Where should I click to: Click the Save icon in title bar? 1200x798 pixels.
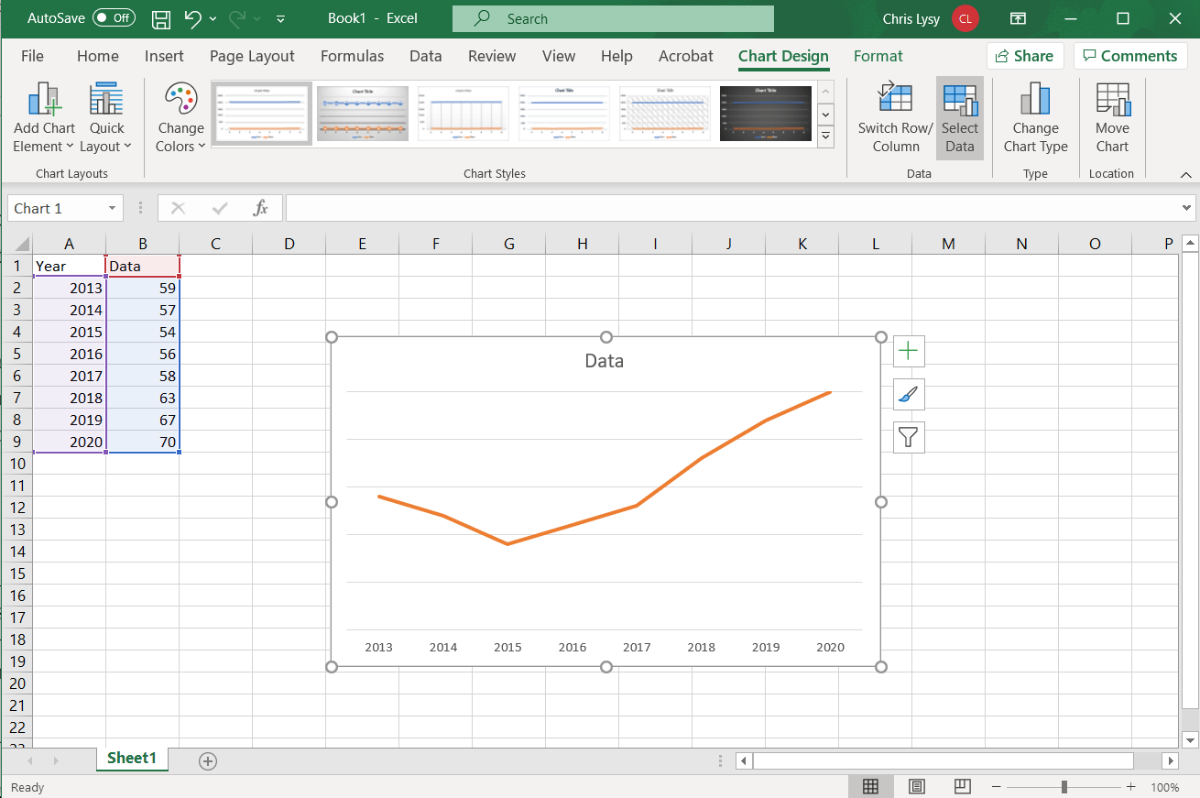coord(160,18)
